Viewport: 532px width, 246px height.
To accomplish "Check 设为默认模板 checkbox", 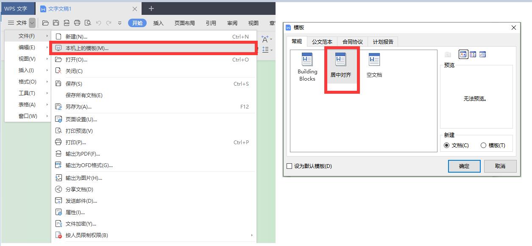I will pyautogui.click(x=290, y=166).
